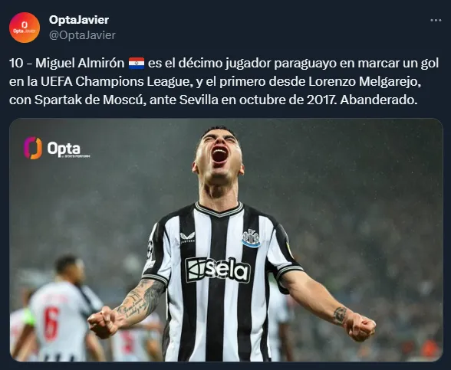Open the @OptaJavier handle link

pos(82,35)
